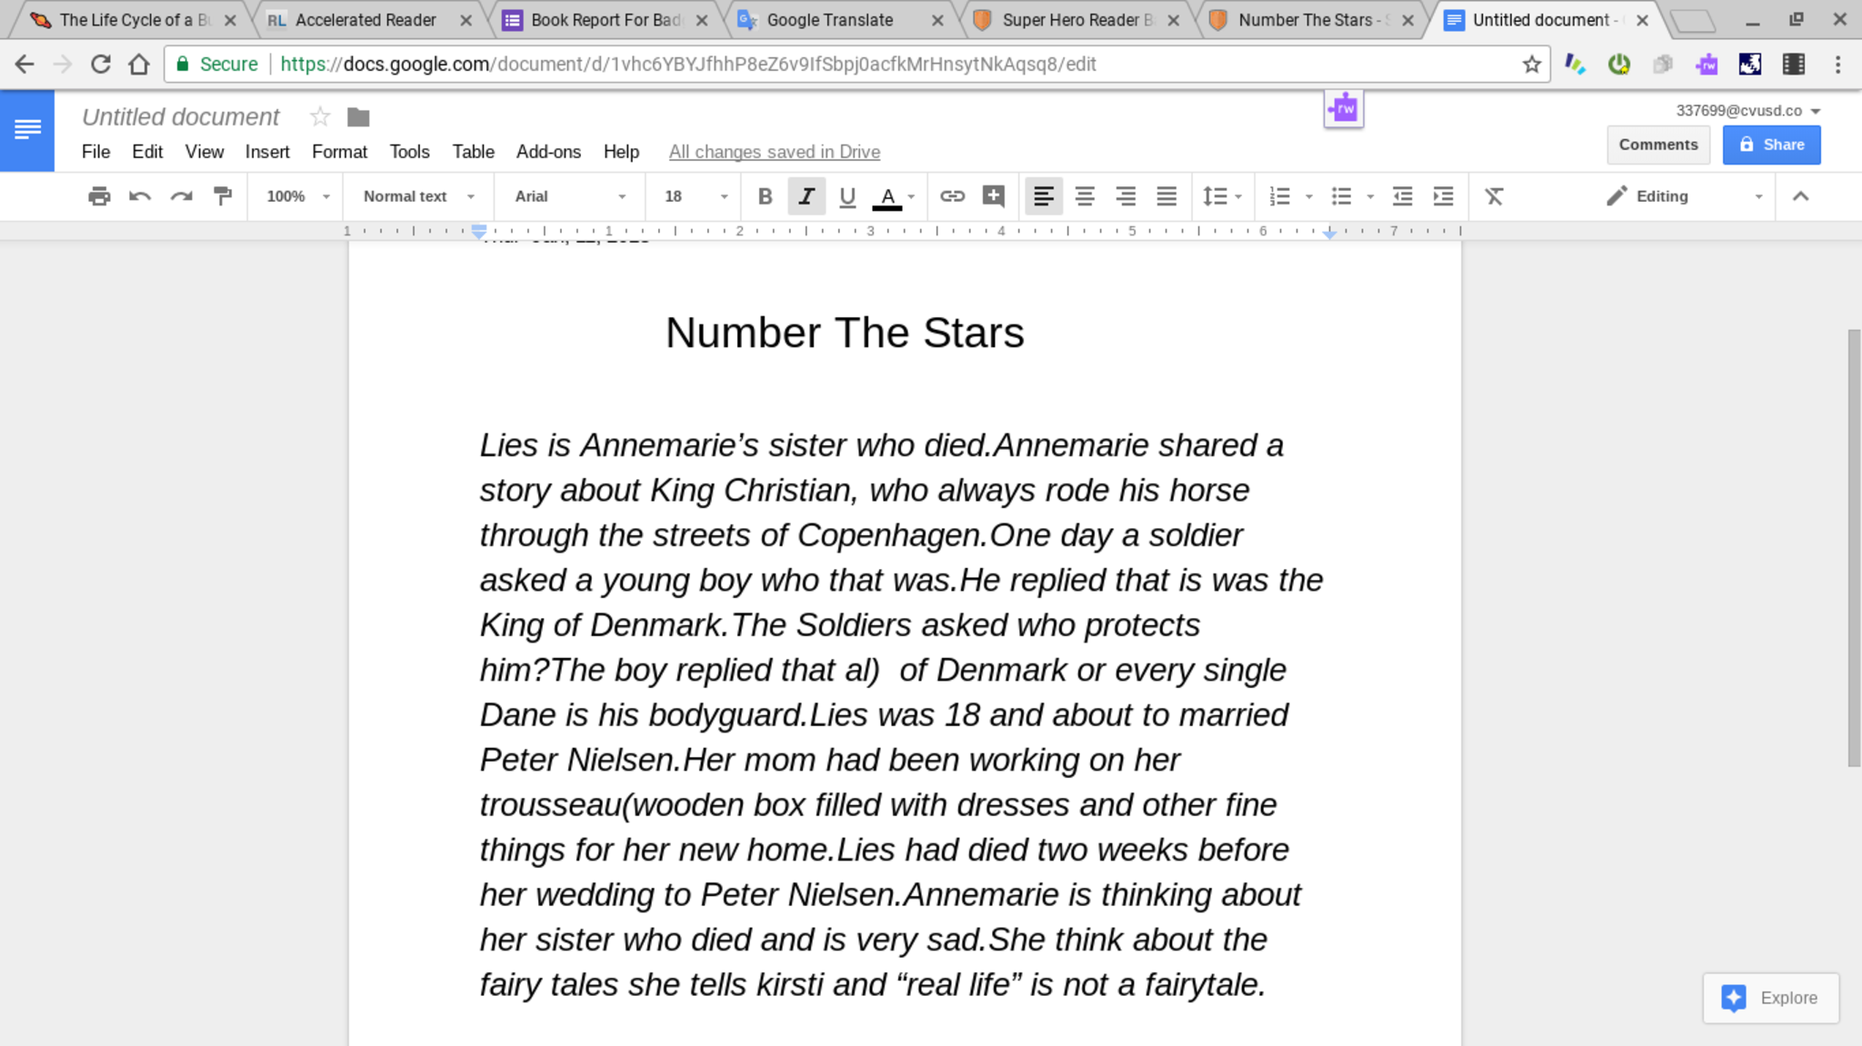Toggle underline formatting
Viewport: 1862px width, 1046px height.
pos(847,196)
